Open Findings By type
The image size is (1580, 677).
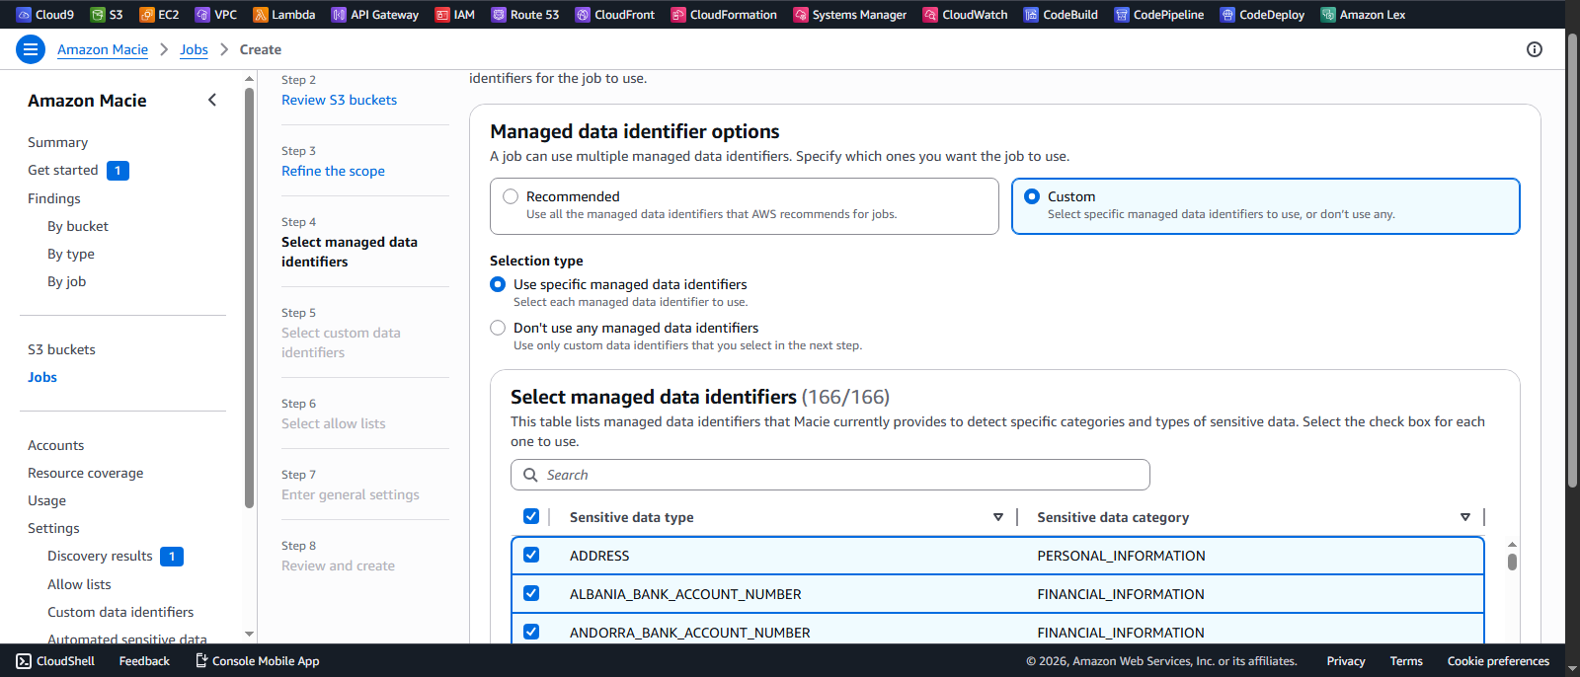click(71, 254)
